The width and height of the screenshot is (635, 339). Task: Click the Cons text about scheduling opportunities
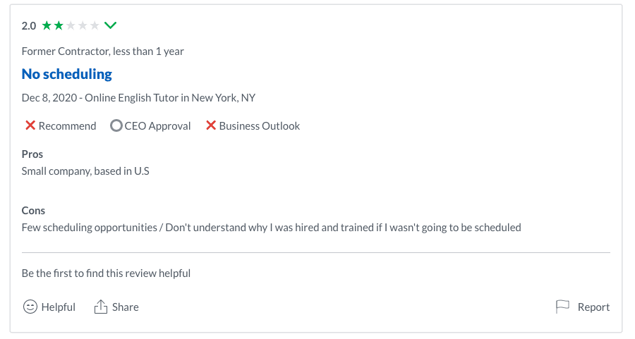tap(271, 227)
